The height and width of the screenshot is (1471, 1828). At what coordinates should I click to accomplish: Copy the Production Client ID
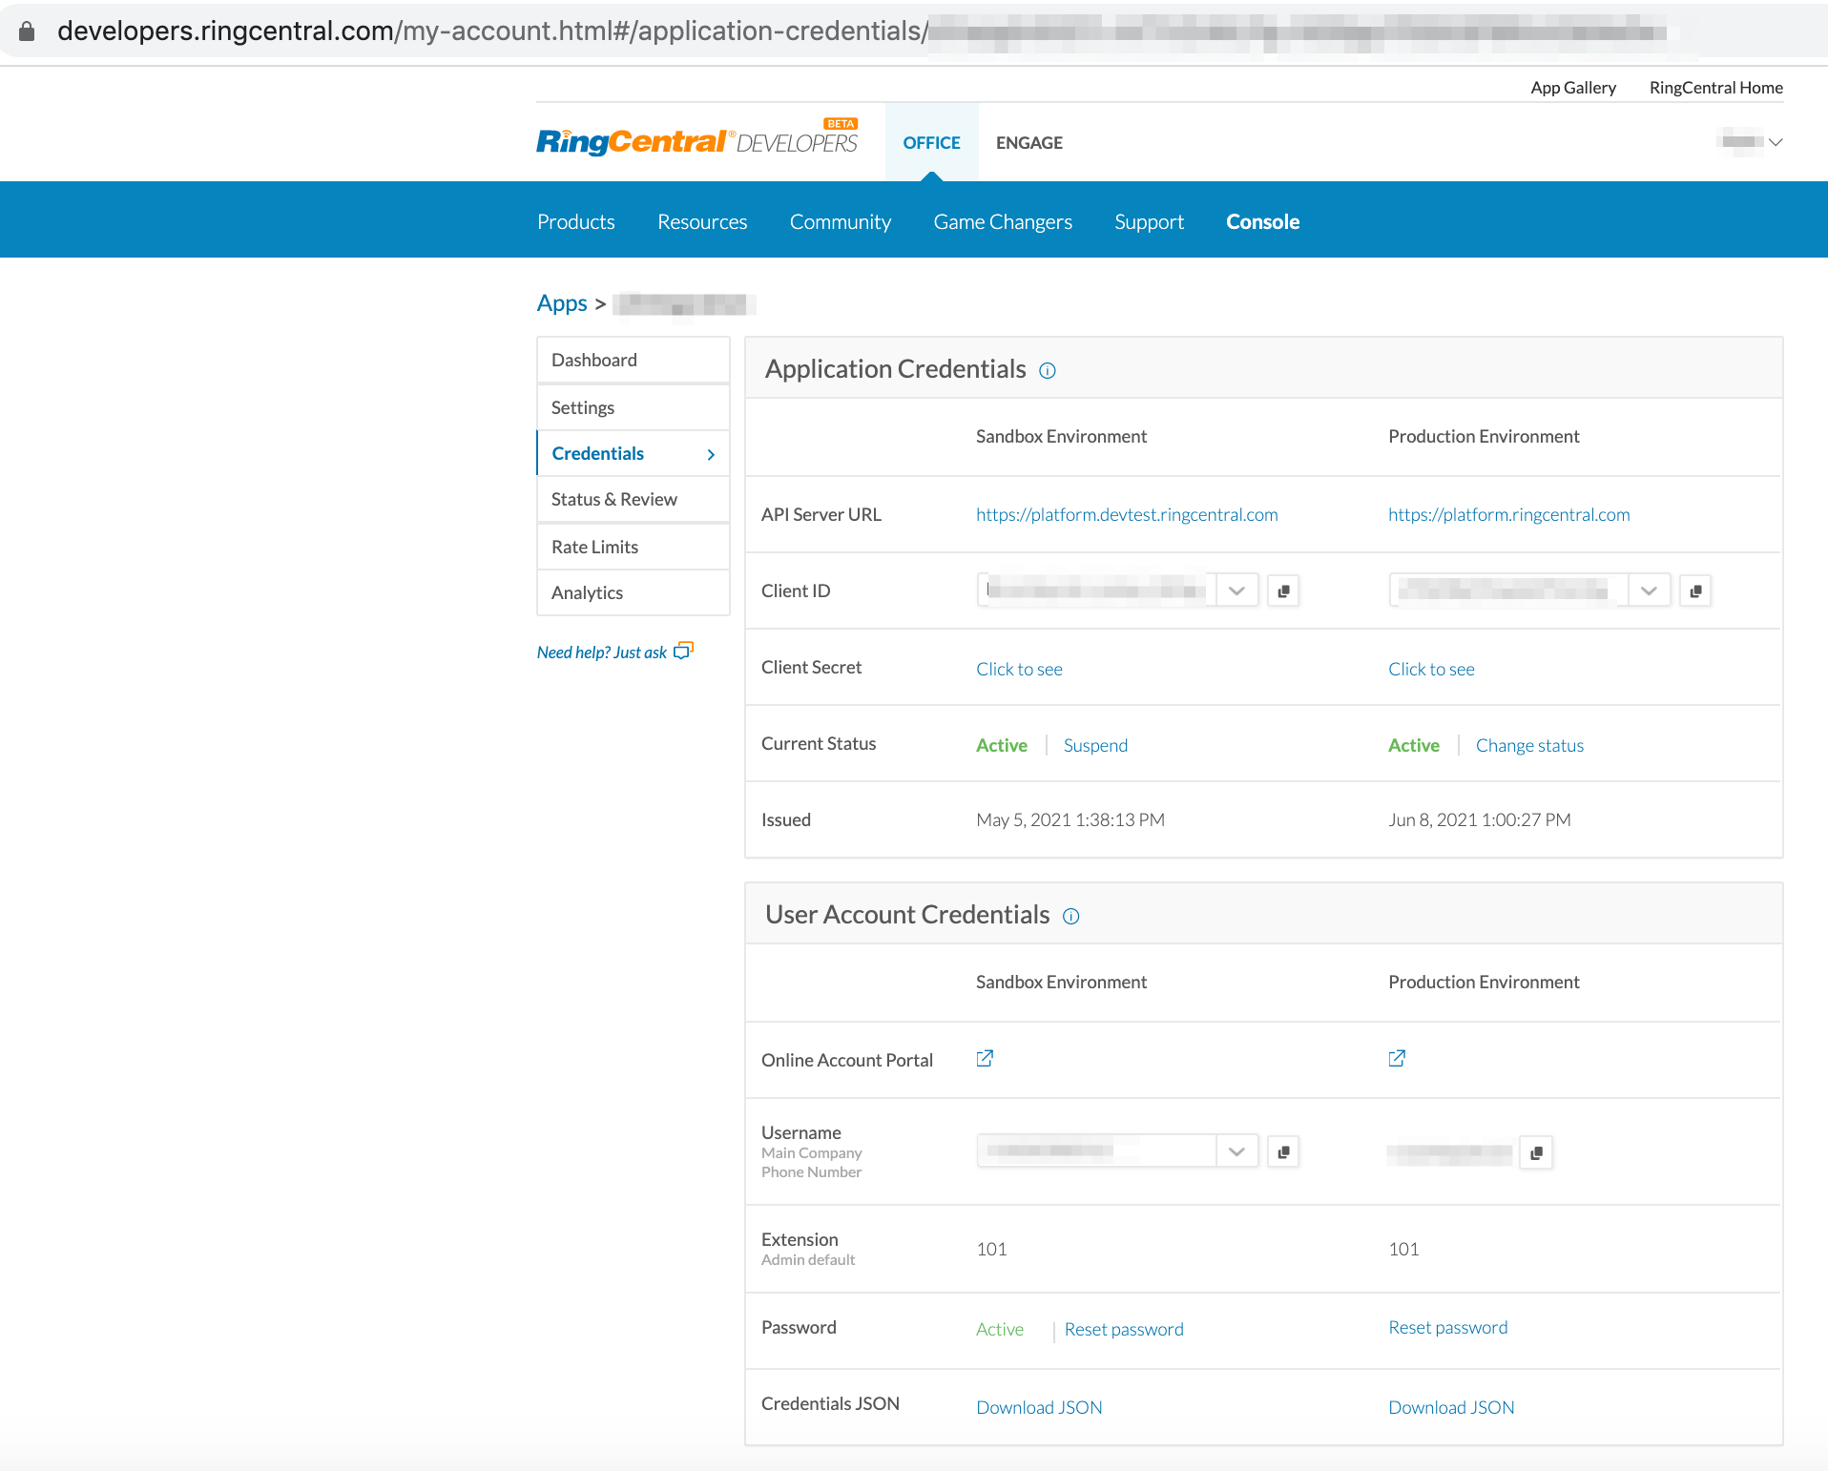pos(1695,591)
